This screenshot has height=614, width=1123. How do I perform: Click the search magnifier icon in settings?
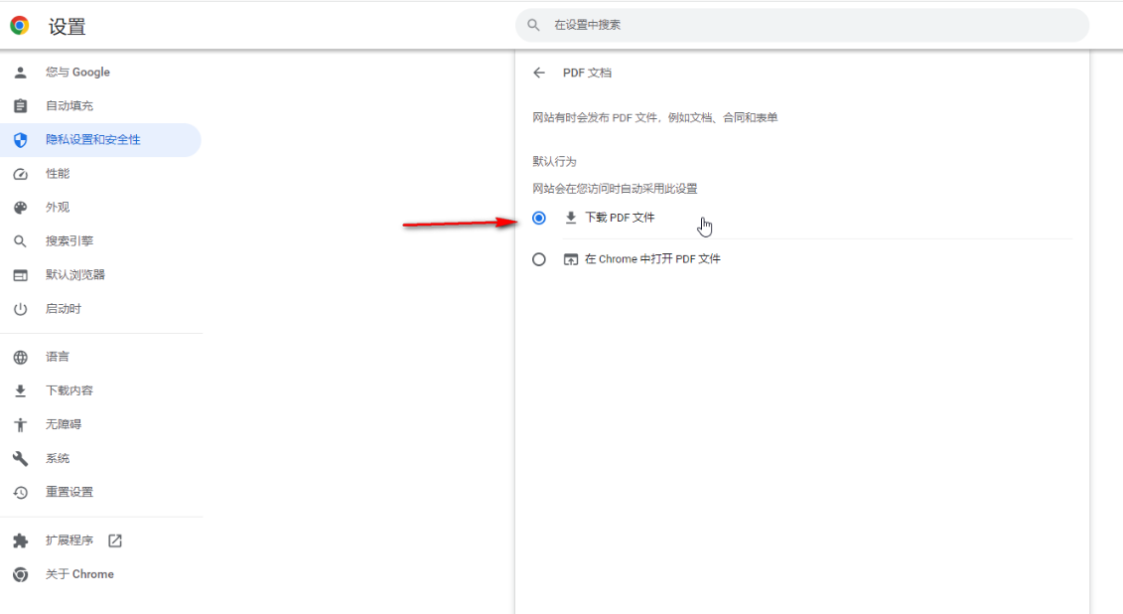coord(533,25)
